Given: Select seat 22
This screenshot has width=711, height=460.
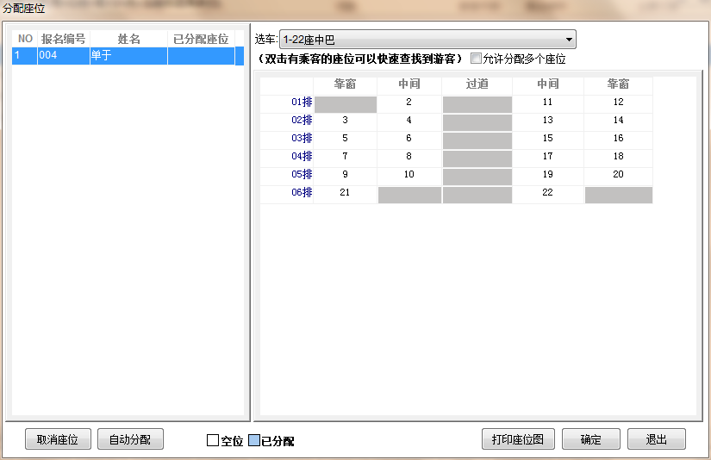Looking at the screenshot, I should [548, 193].
